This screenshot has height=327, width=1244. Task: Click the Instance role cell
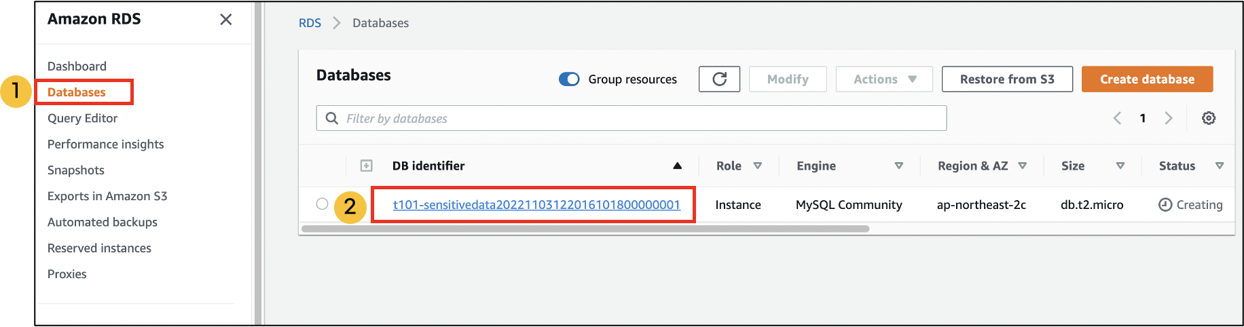[x=737, y=205]
